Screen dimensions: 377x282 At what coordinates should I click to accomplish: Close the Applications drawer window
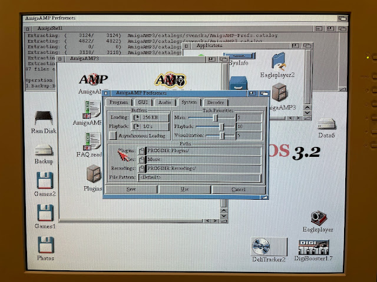click(186, 46)
